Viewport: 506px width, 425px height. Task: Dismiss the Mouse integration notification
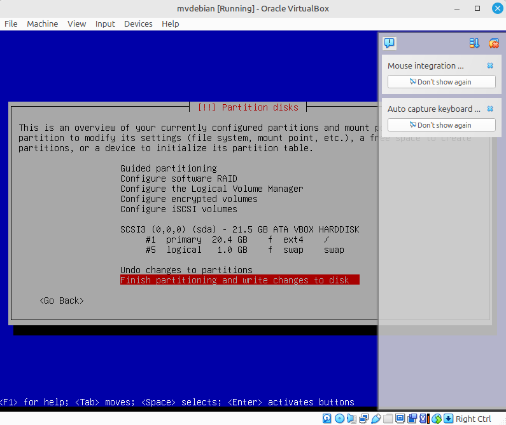[x=490, y=65]
